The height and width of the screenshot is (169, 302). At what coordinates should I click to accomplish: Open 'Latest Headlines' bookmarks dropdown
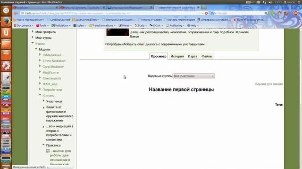[85, 20]
